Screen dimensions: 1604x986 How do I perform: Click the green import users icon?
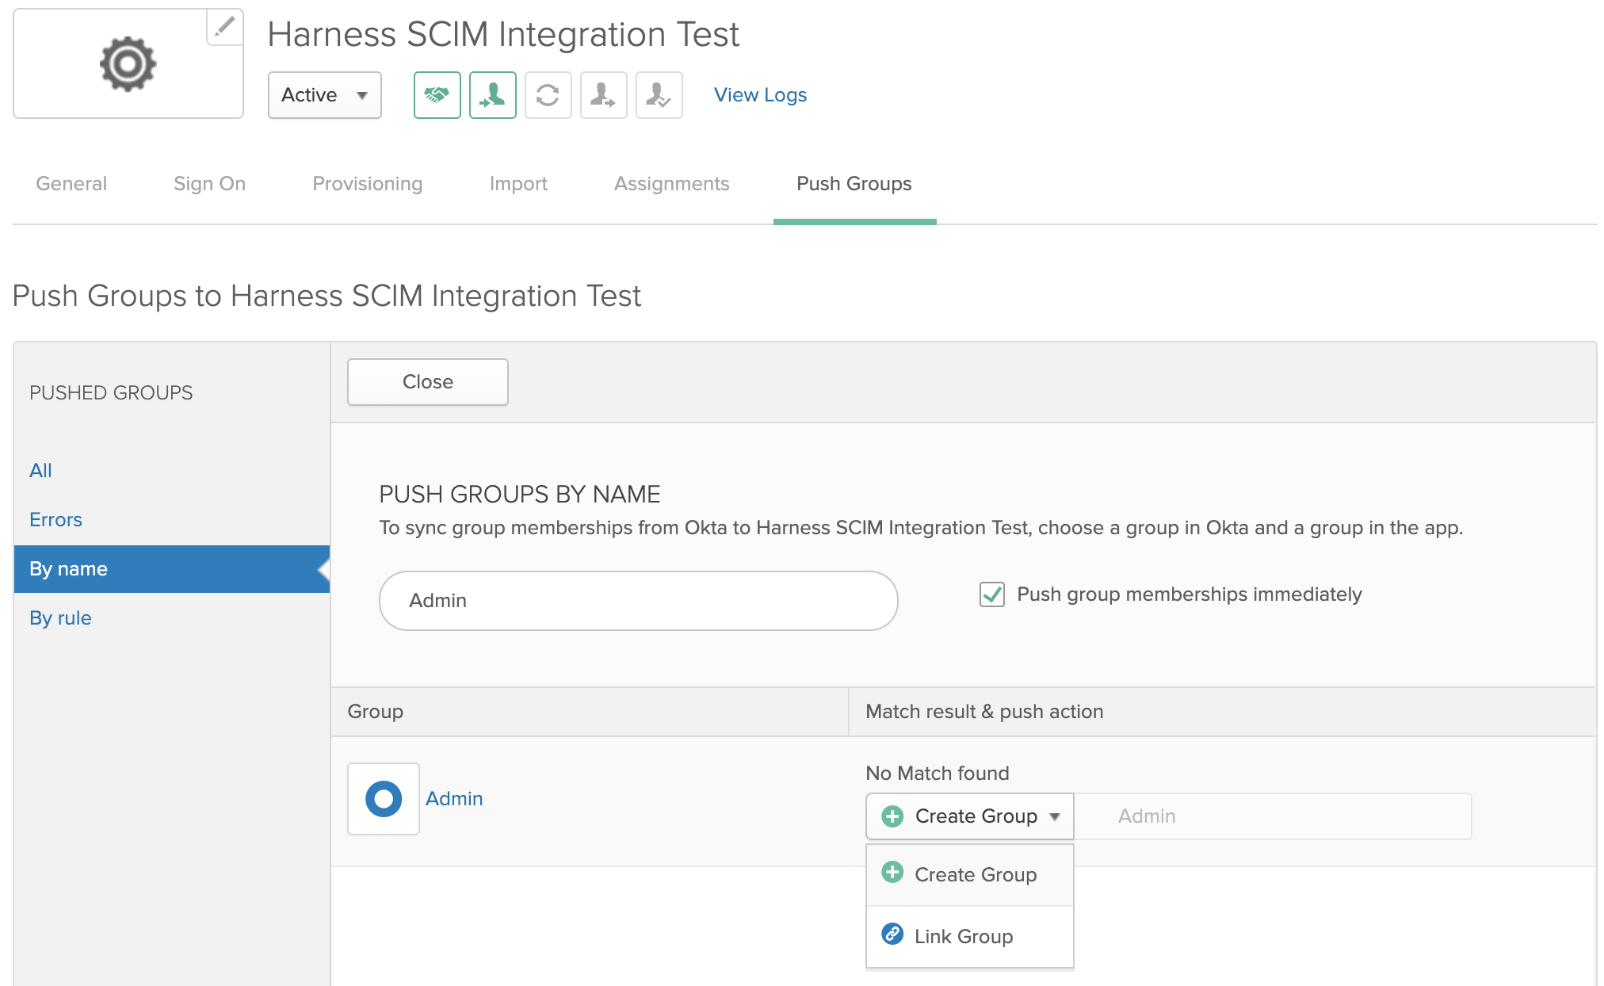coord(493,95)
